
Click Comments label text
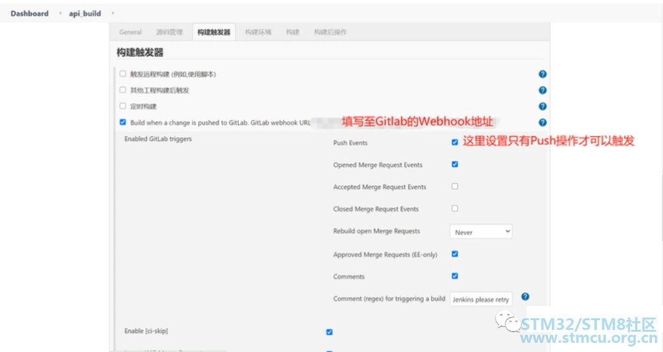(x=349, y=277)
